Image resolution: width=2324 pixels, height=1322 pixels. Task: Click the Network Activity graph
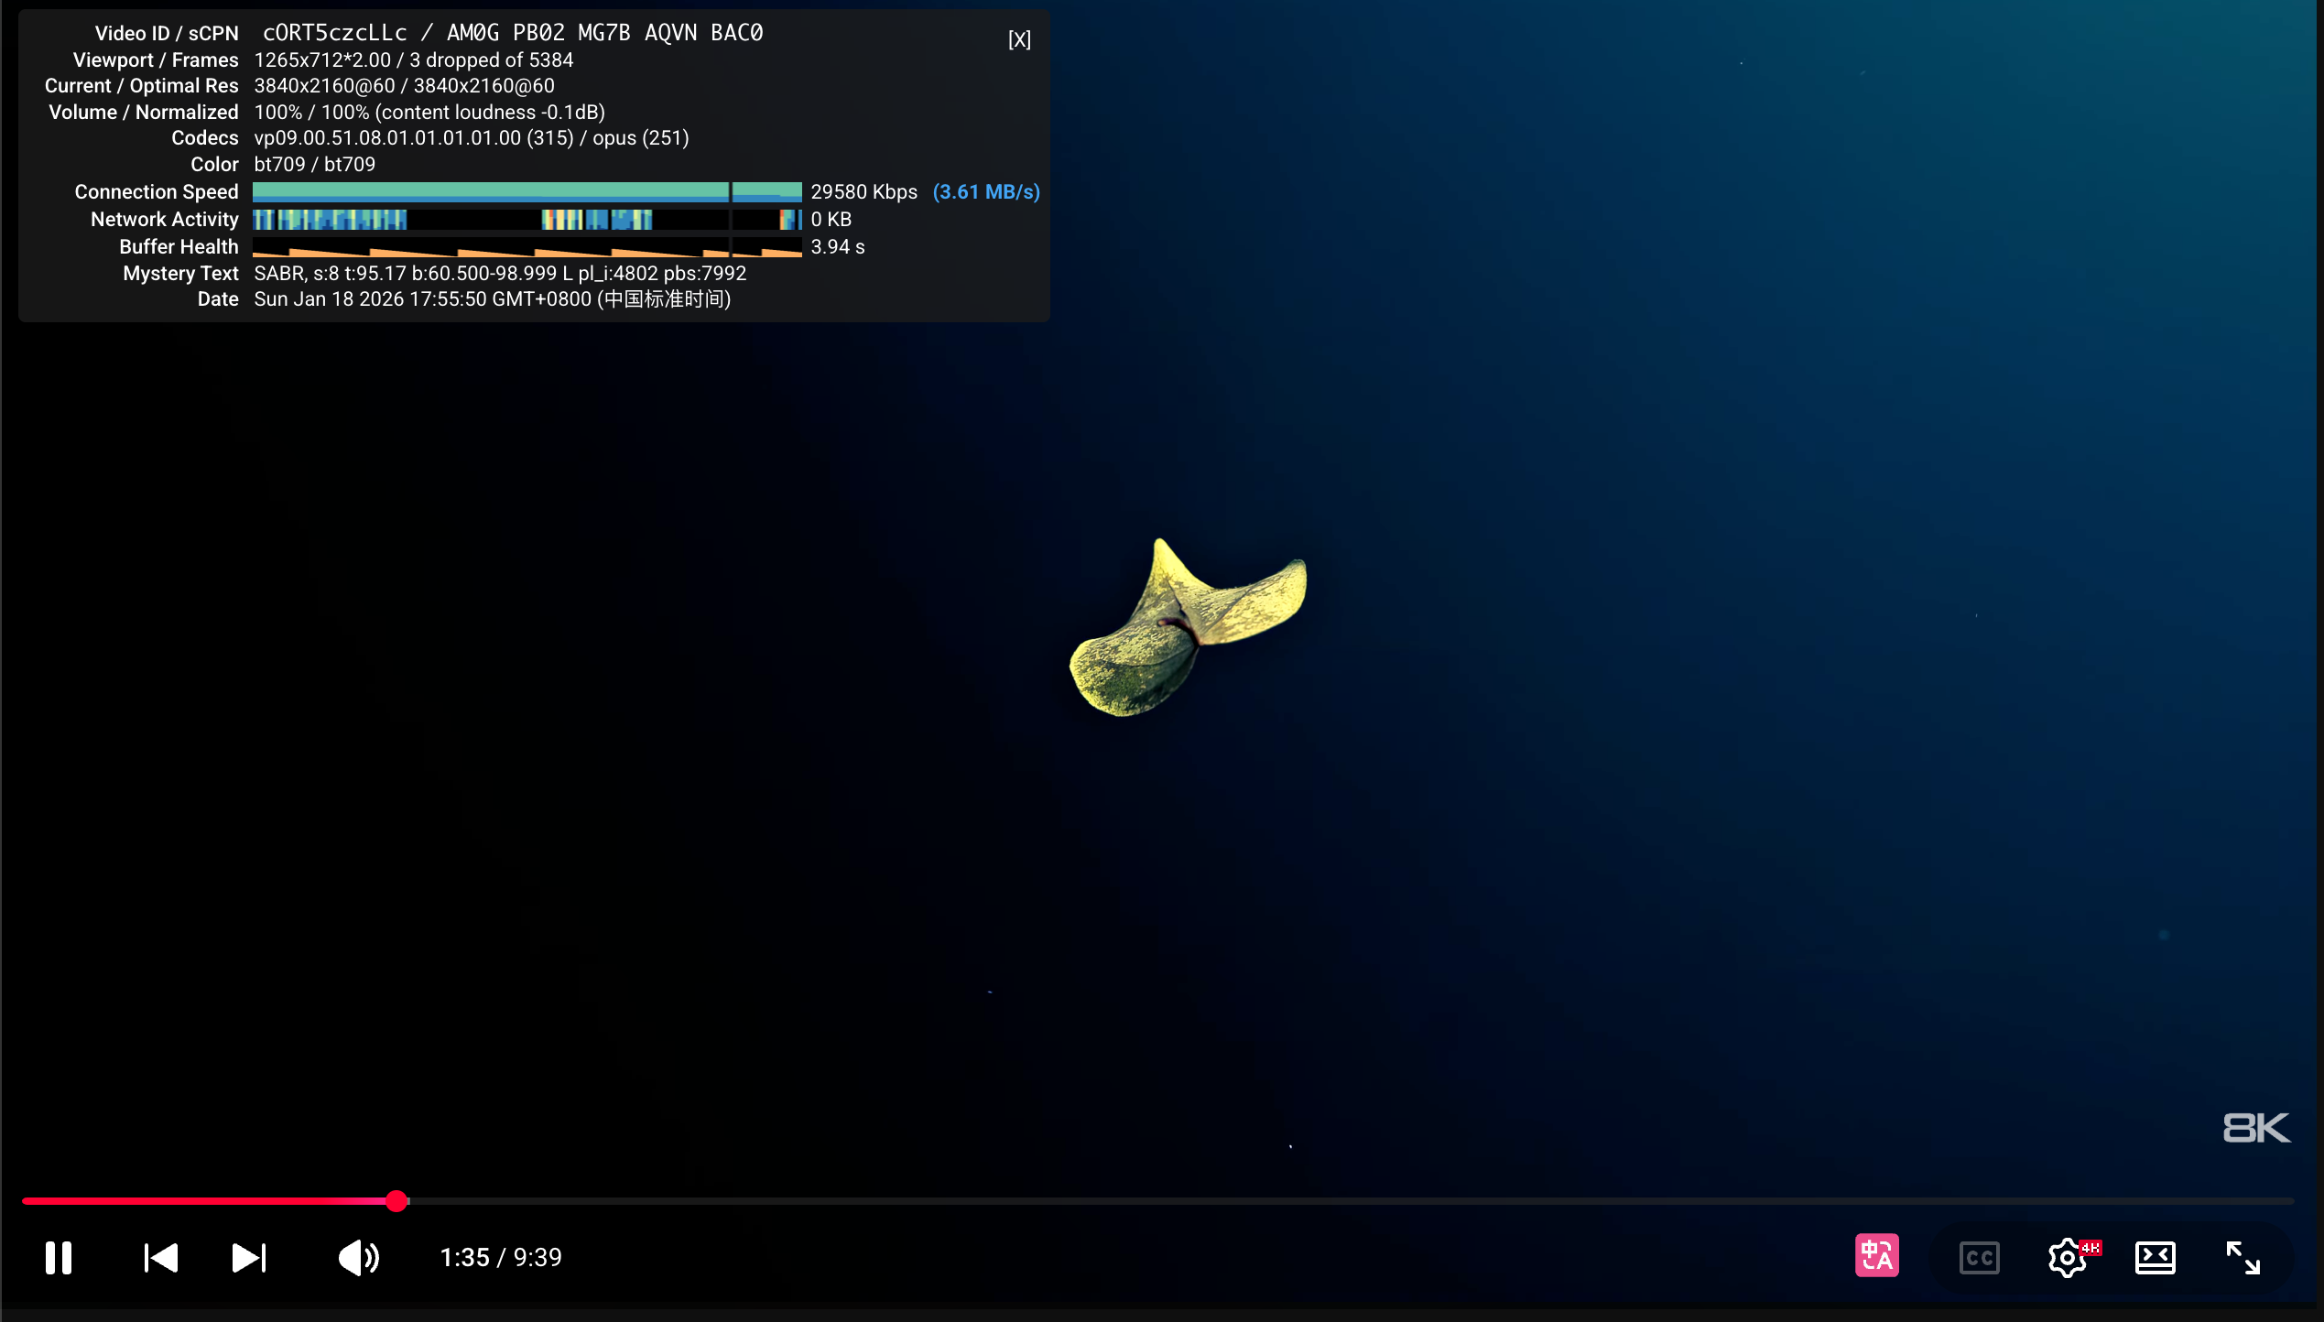click(x=527, y=219)
